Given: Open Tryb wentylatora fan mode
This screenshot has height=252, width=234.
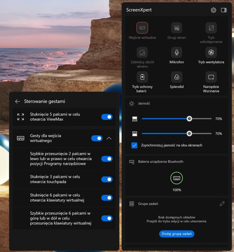Looking at the screenshot, I should (x=211, y=52).
